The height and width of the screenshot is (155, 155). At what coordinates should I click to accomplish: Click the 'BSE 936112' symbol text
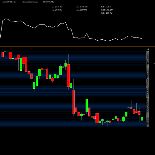(49, 2)
